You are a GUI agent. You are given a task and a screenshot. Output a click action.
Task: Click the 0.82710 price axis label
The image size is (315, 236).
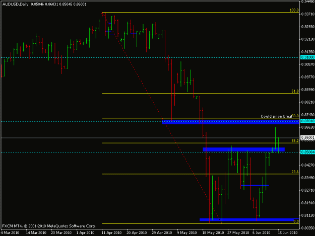coord(308,190)
